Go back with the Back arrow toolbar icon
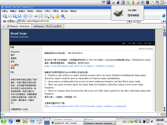167x125 pixels. pos(4,16)
